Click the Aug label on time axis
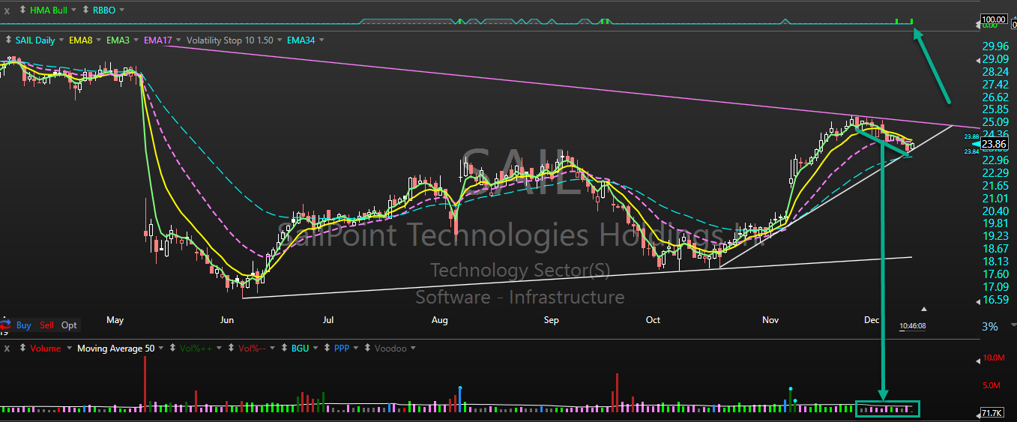Image resolution: width=1017 pixels, height=422 pixels. (439, 320)
